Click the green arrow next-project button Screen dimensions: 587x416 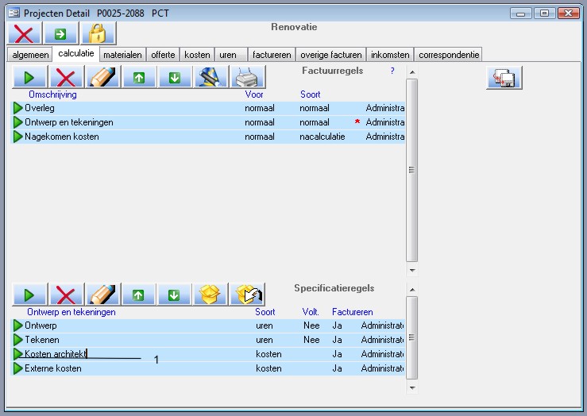[60, 33]
